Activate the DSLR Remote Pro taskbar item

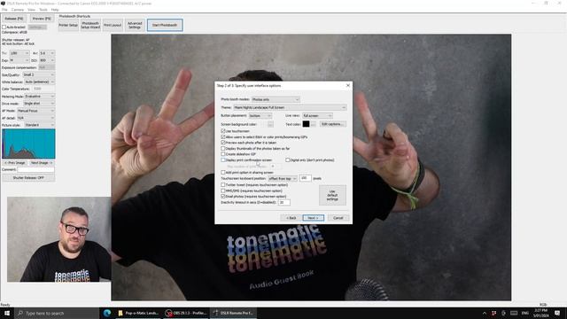point(233,313)
